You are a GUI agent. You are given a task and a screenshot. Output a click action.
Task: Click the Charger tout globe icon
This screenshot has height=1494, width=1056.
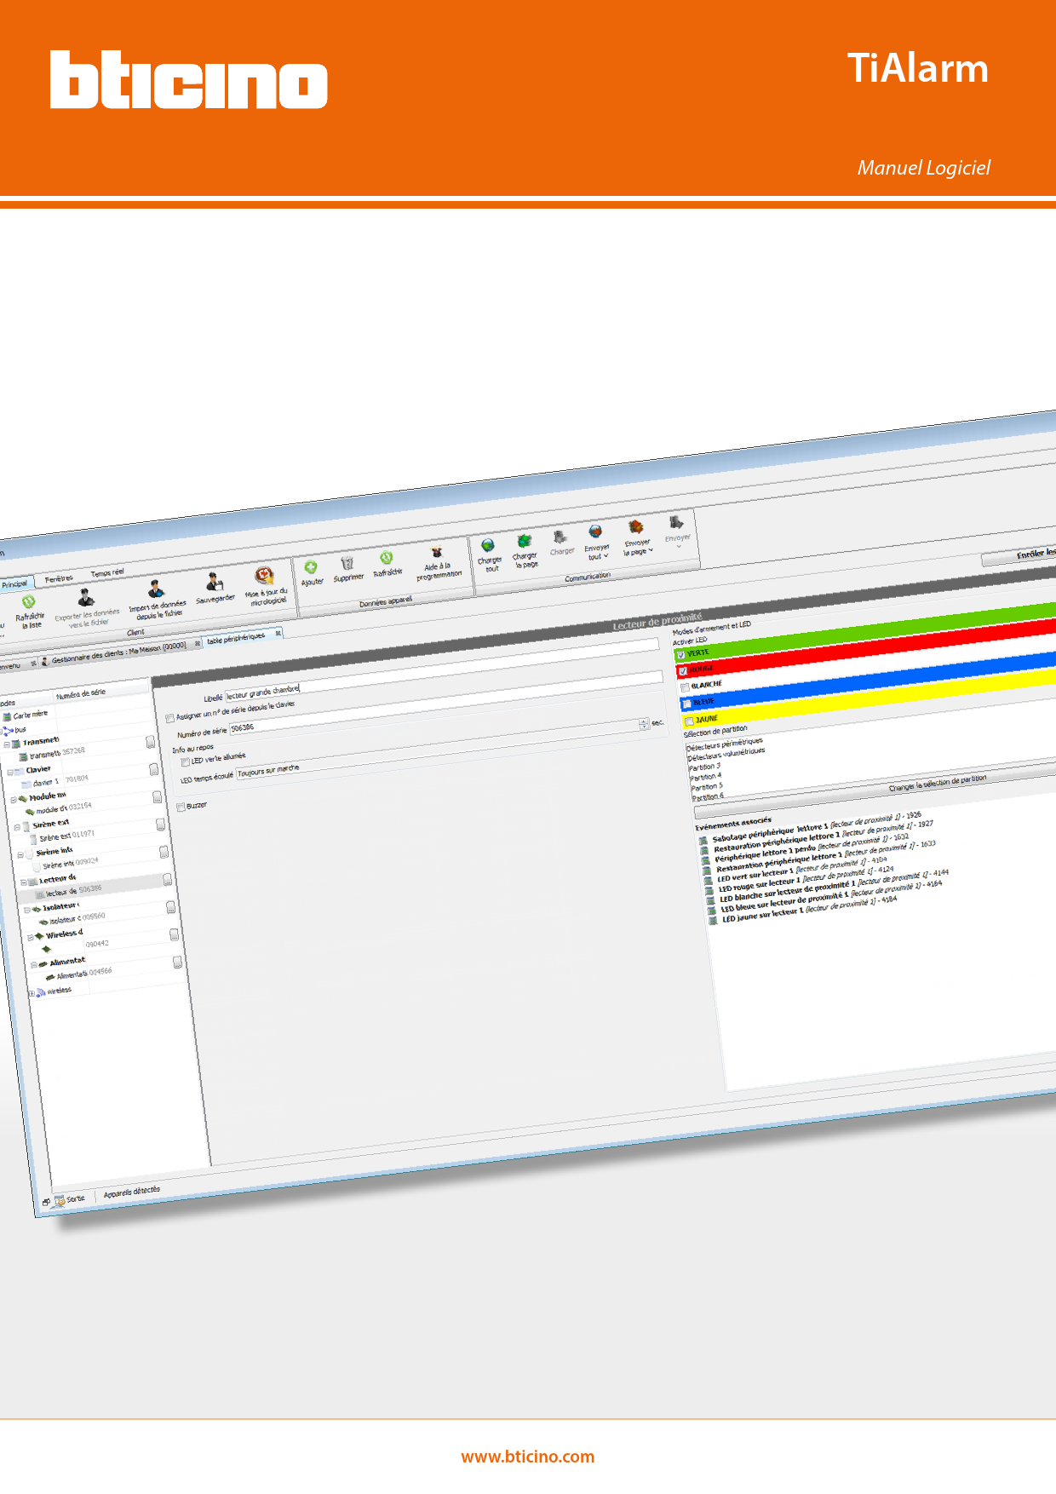(x=488, y=546)
